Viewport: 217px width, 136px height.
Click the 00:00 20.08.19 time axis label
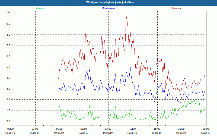(x=205, y=131)
